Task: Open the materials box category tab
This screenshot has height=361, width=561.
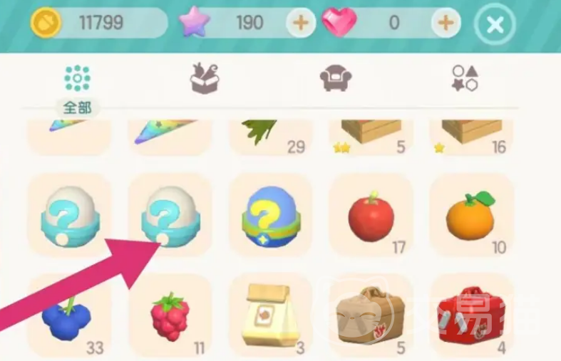Action: (205, 78)
